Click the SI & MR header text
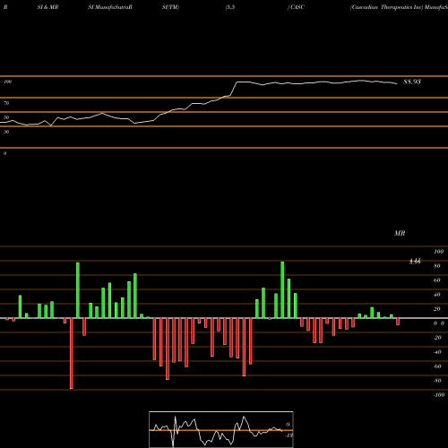The width and height of the screenshot is (448, 448). click(x=47, y=7)
